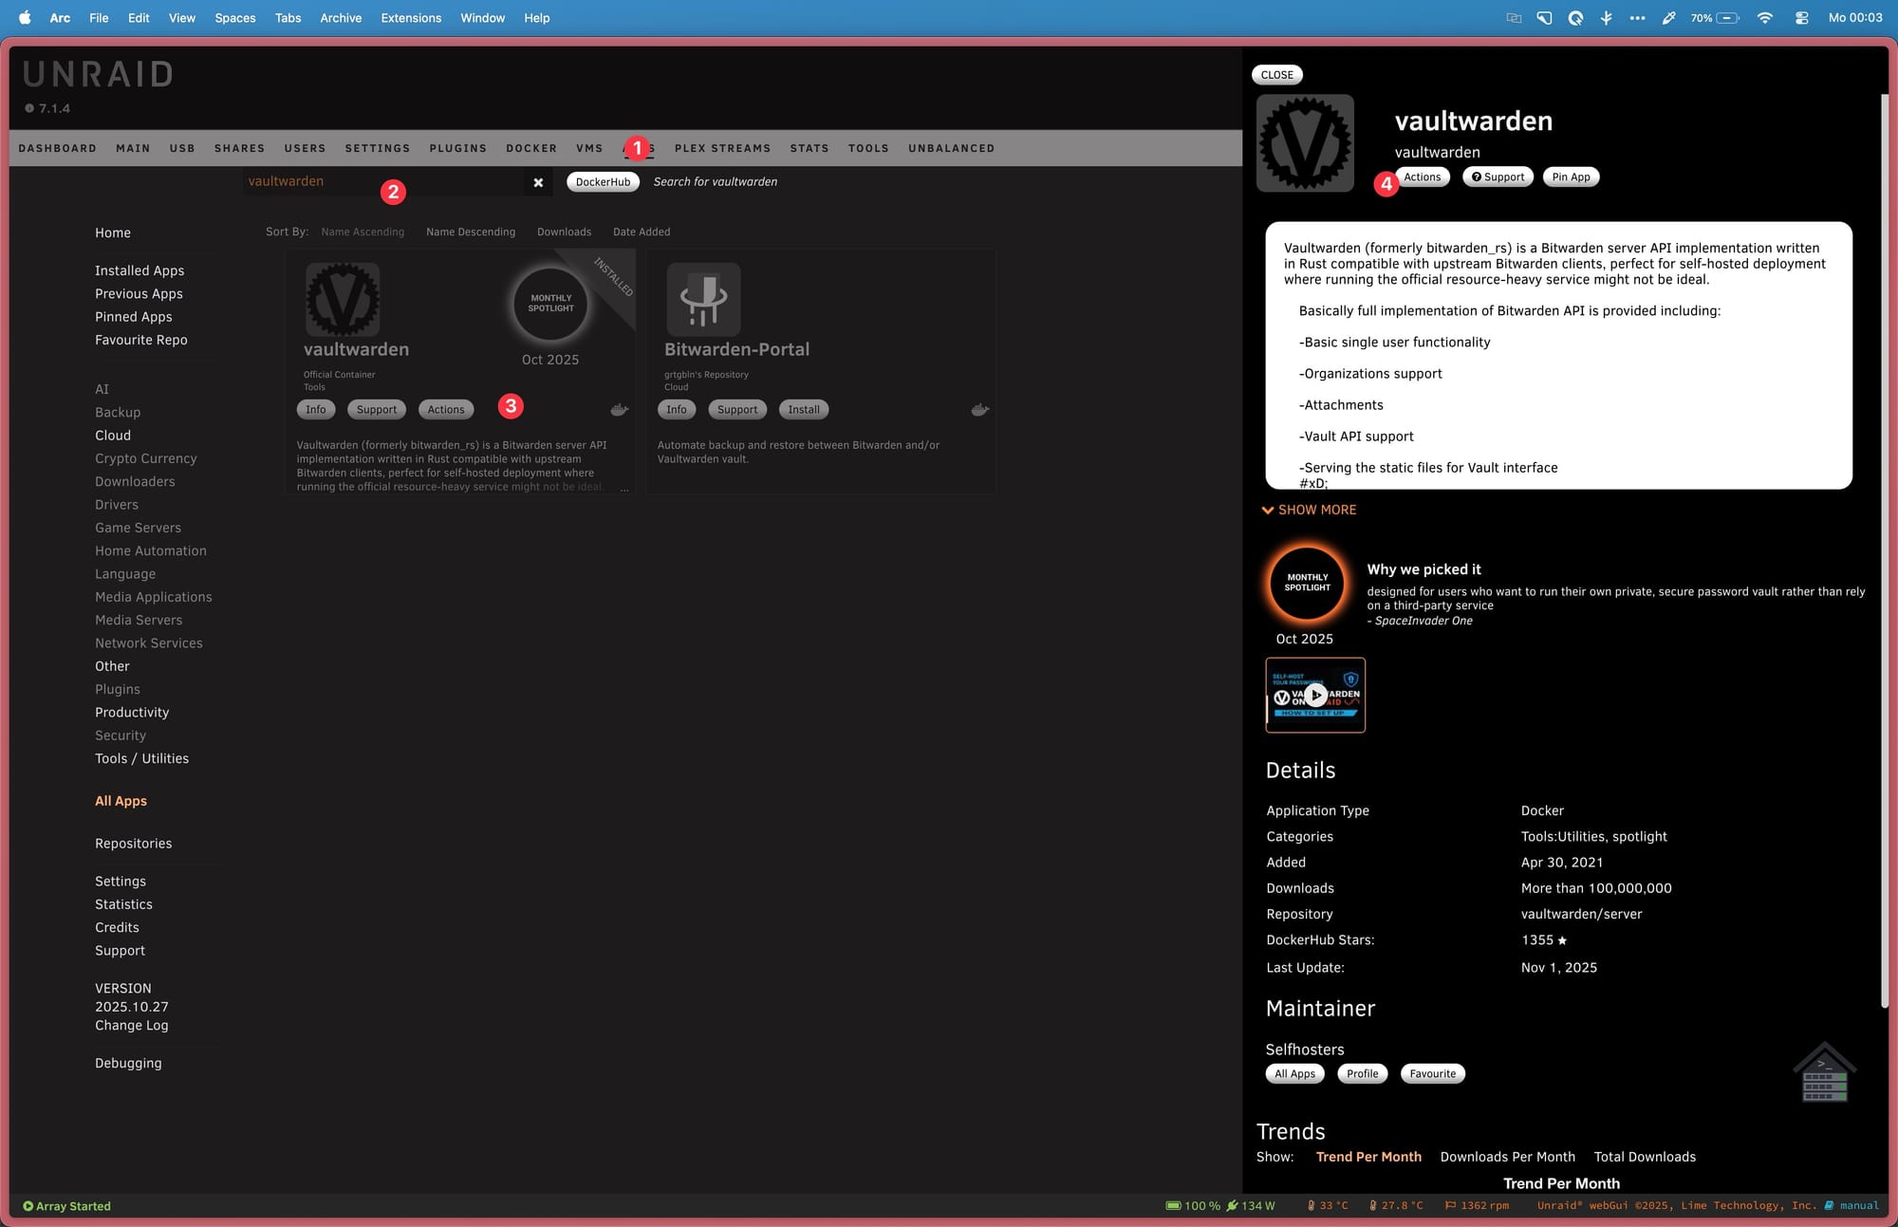Click the Docker whale icon on vaultwarden card
1898x1227 pixels.
point(619,410)
